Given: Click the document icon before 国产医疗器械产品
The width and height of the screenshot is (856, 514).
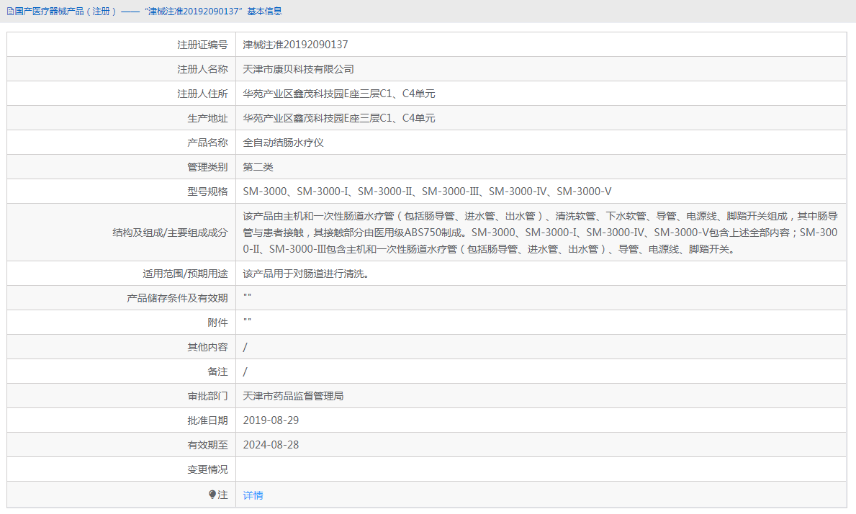Looking at the screenshot, I should [10, 11].
